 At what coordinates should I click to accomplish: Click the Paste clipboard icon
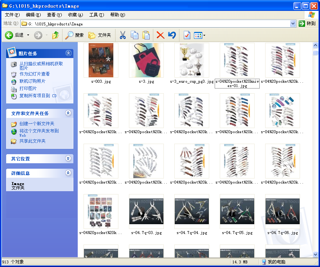click(x=146, y=35)
